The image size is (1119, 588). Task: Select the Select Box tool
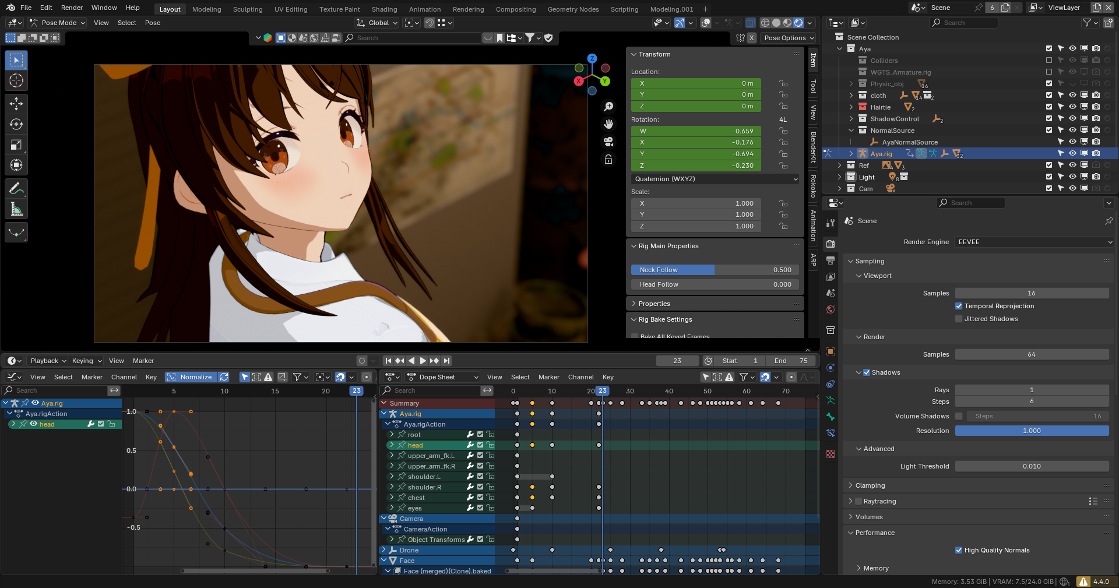(16, 61)
